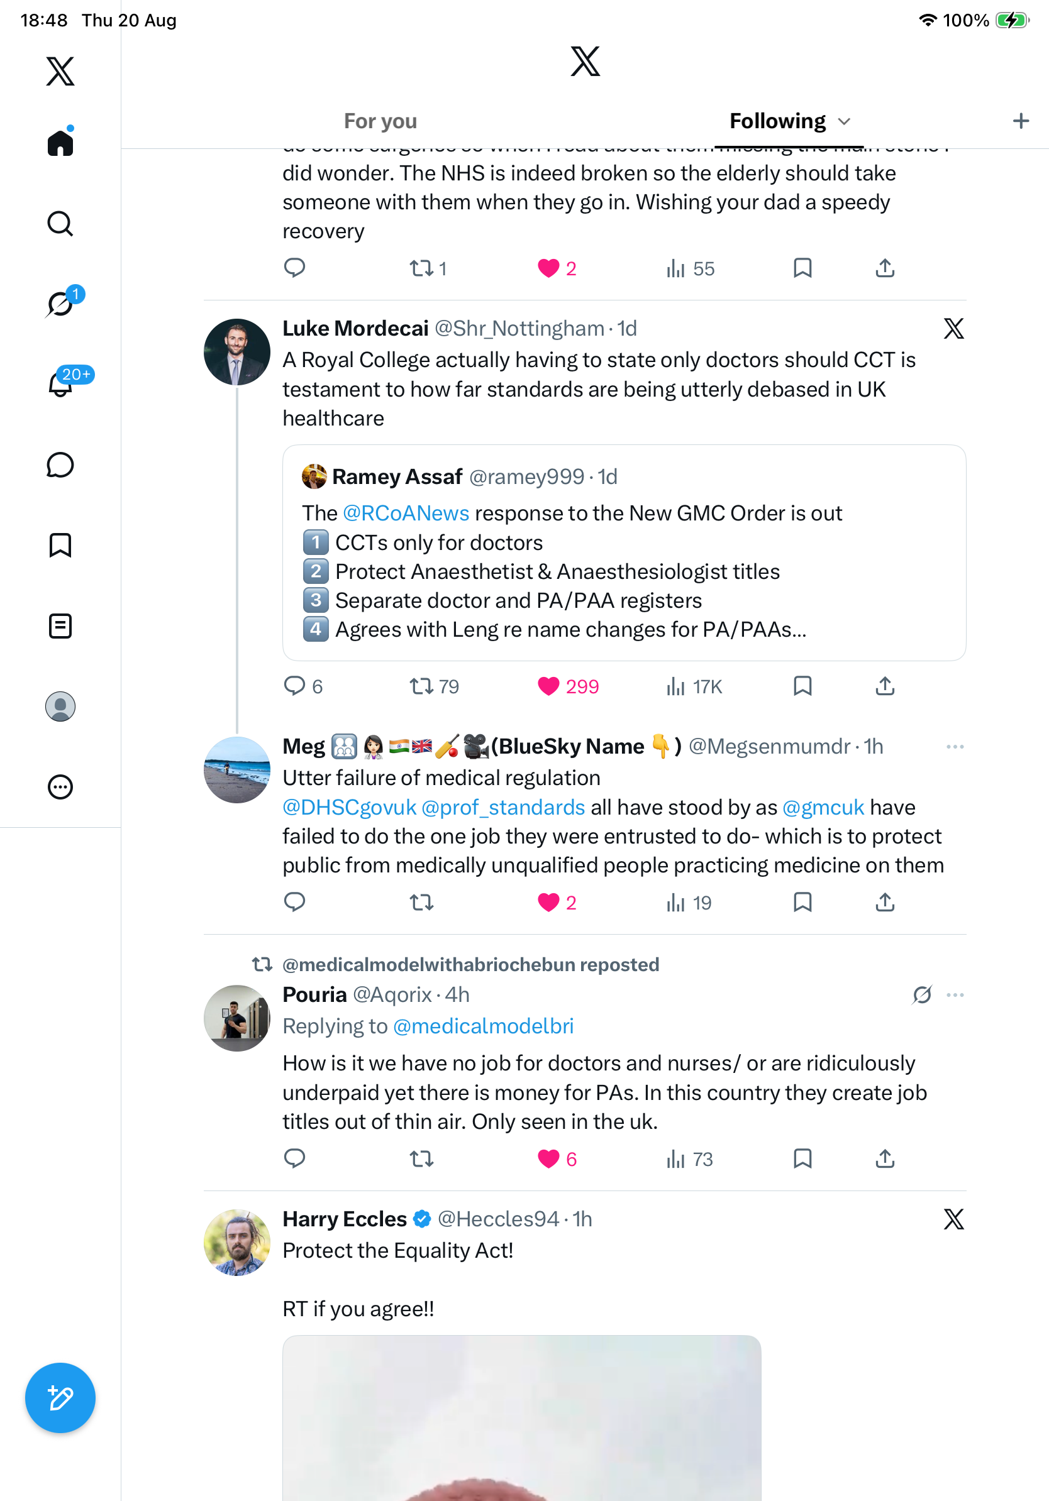Open Harry Eccles' post image
This screenshot has width=1049, height=1501.
click(522, 1417)
